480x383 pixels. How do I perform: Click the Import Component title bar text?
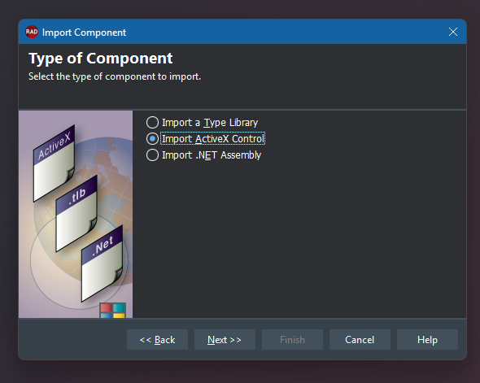click(x=84, y=33)
